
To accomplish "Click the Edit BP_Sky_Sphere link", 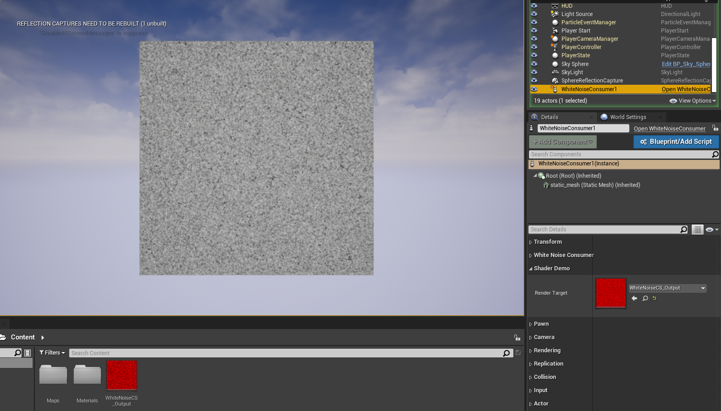I will click(x=686, y=64).
